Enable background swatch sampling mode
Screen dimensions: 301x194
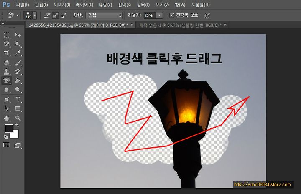click(64, 15)
